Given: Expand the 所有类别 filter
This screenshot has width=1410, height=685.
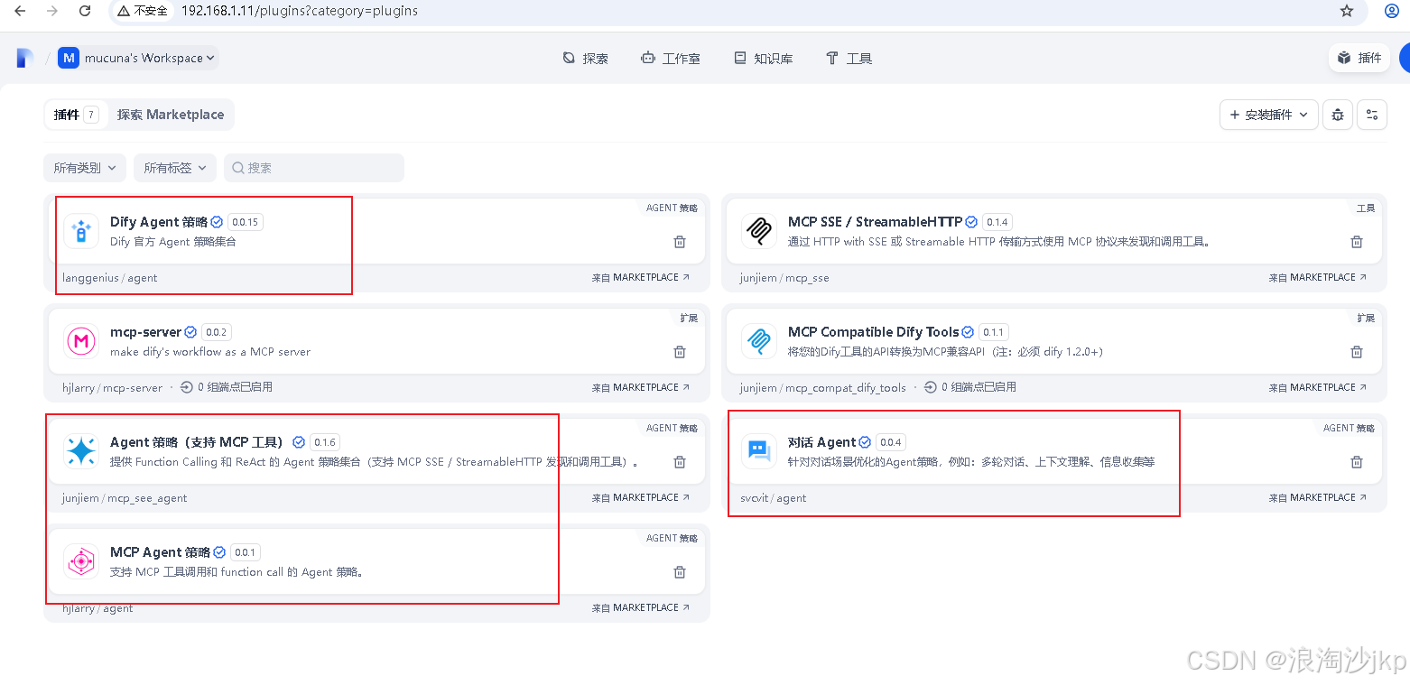Looking at the screenshot, I should (x=85, y=168).
